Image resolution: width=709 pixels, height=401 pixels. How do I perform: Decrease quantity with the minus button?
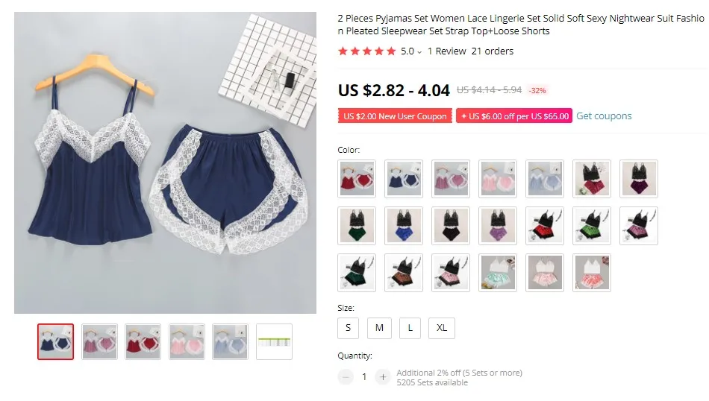pyautogui.click(x=346, y=376)
